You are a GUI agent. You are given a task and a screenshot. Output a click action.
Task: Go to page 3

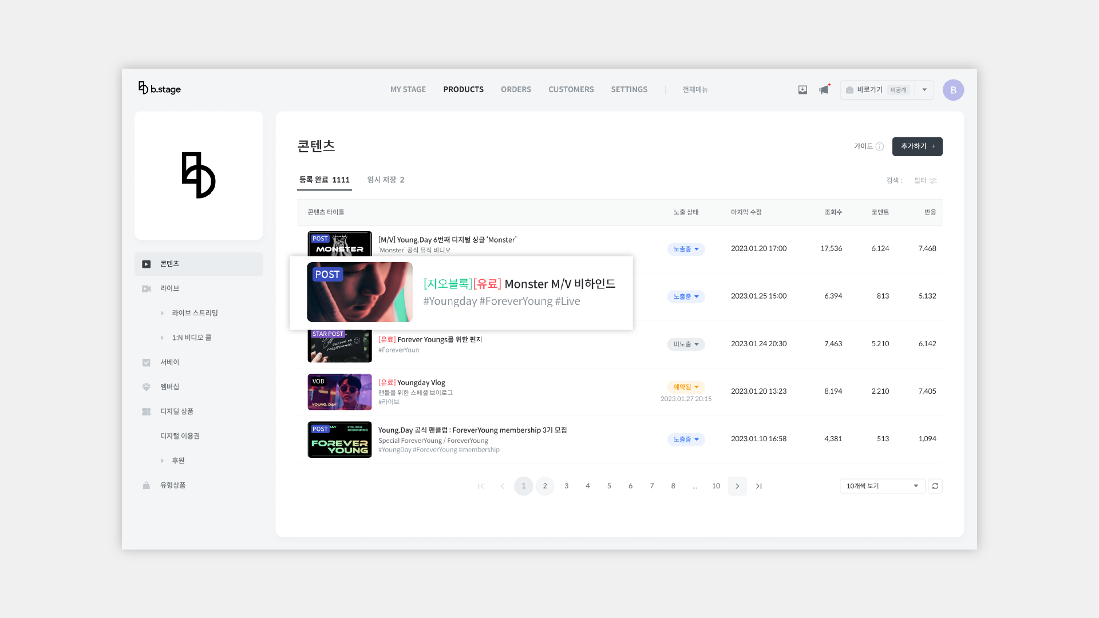tap(567, 486)
